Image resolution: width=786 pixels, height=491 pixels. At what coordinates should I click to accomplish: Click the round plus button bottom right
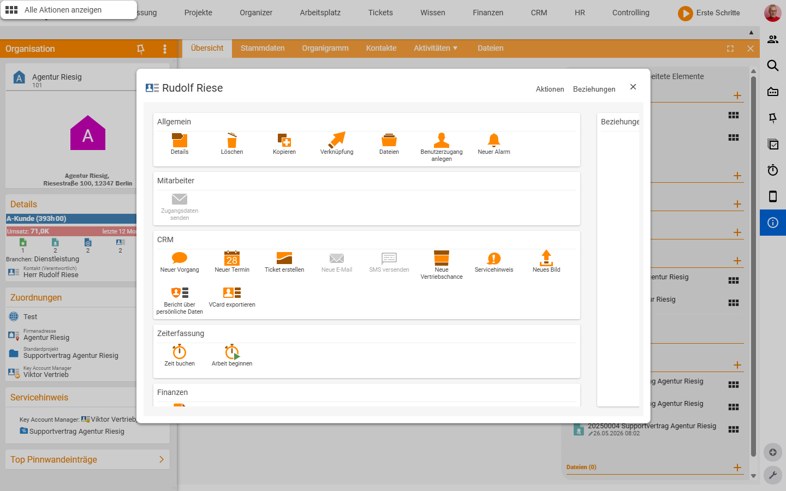tap(773, 452)
